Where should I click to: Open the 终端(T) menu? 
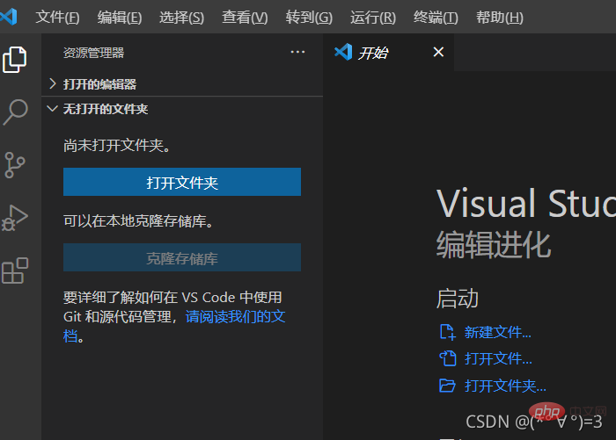click(436, 18)
